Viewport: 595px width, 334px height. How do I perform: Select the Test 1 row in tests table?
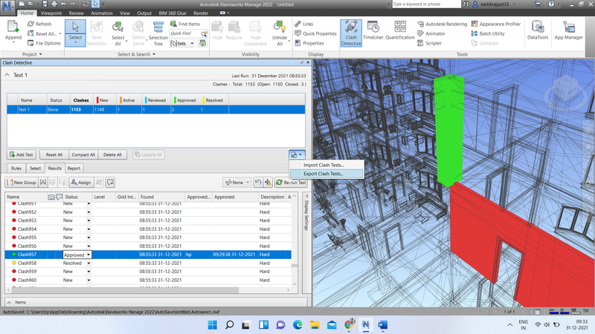156,109
